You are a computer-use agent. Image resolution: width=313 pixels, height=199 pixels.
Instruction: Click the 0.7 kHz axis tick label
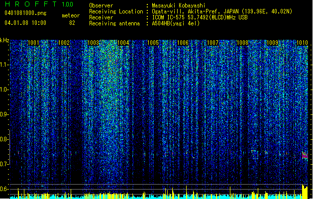4,164
